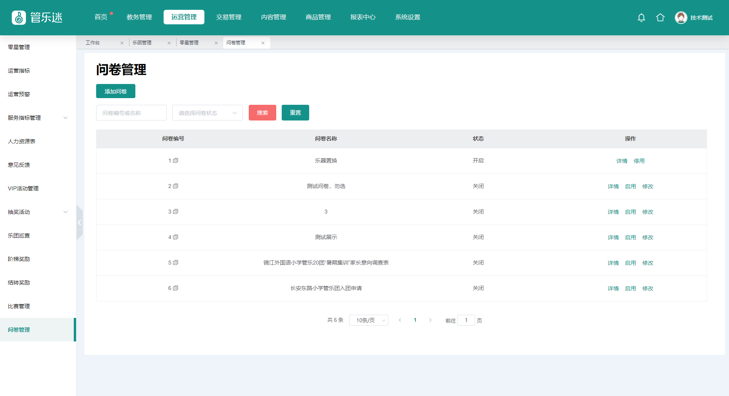Click copy icon beside questionnaire number 4
The width and height of the screenshot is (729, 396).
click(176, 237)
